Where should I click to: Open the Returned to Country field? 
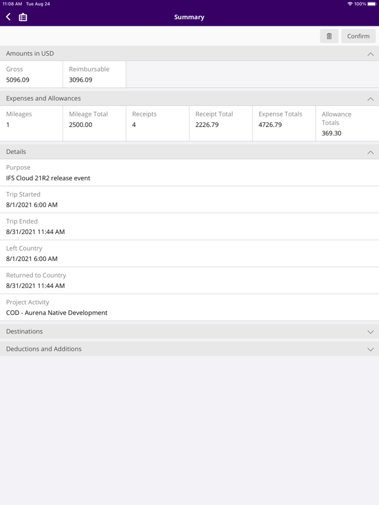189,281
